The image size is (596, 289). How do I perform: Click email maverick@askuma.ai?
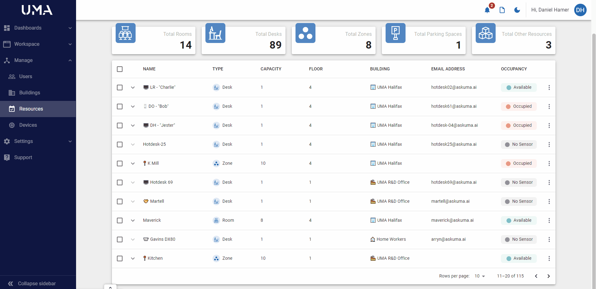tap(452, 220)
